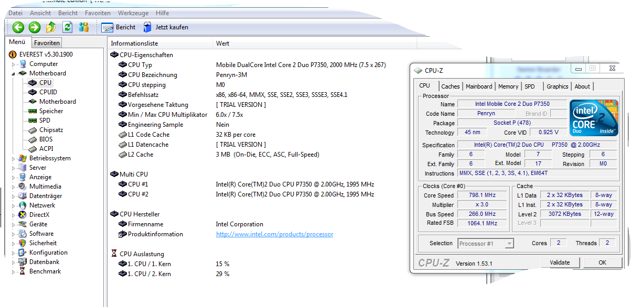Expand the Geräte node
The height and width of the screenshot is (307, 631).
pyautogui.click(x=14, y=224)
